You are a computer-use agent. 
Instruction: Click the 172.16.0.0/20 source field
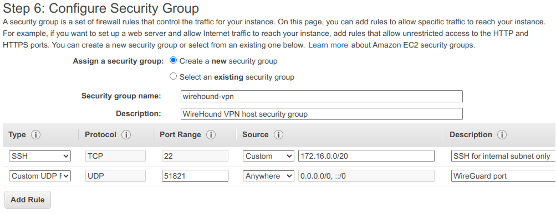tap(366, 156)
